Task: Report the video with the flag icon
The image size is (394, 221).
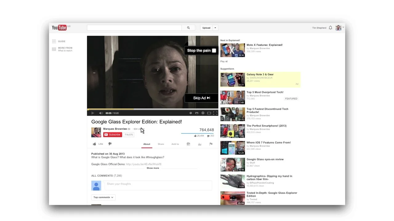Action: [x=211, y=144]
